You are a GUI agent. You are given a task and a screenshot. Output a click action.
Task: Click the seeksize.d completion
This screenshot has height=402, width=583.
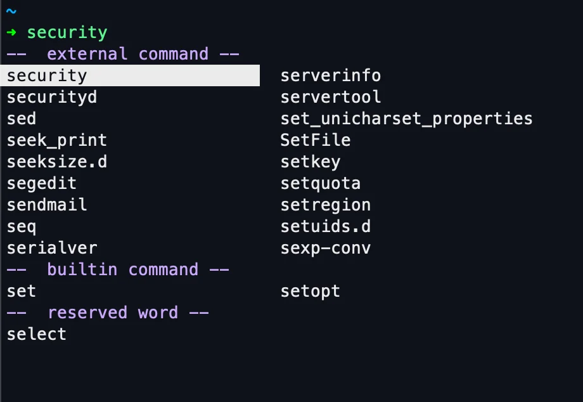(x=57, y=162)
